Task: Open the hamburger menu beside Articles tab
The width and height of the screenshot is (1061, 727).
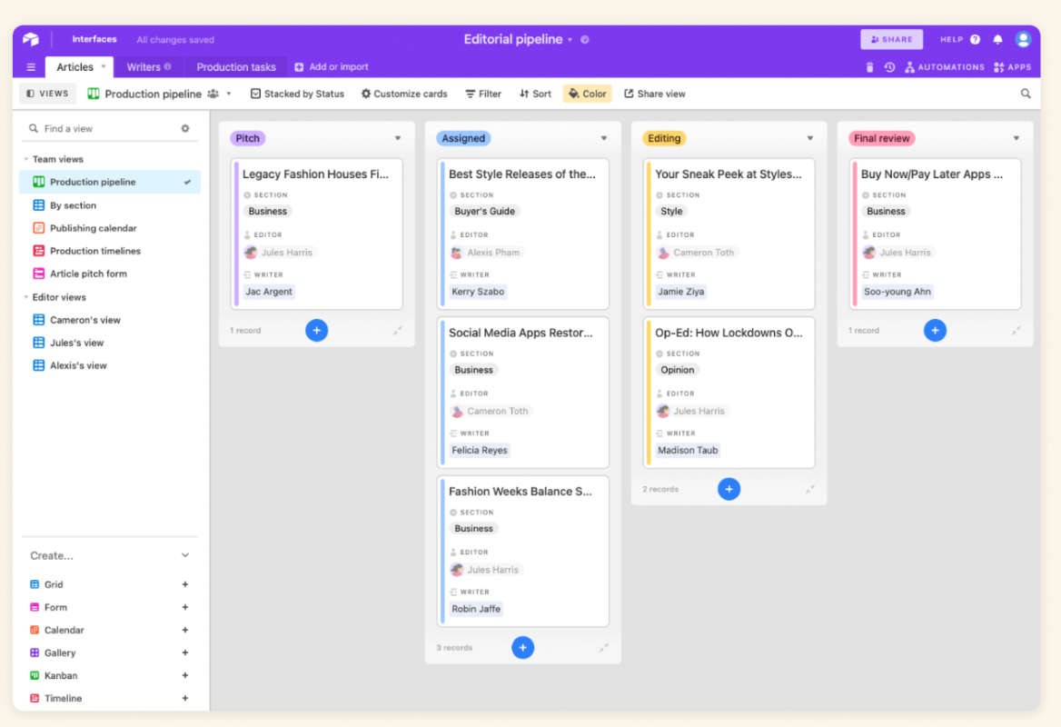Action: [31, 67]
